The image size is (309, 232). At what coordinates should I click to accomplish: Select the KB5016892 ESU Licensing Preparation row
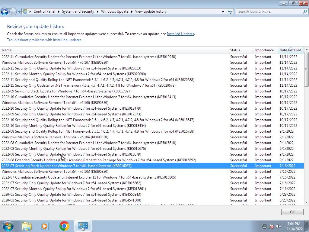tap(152, 160)
